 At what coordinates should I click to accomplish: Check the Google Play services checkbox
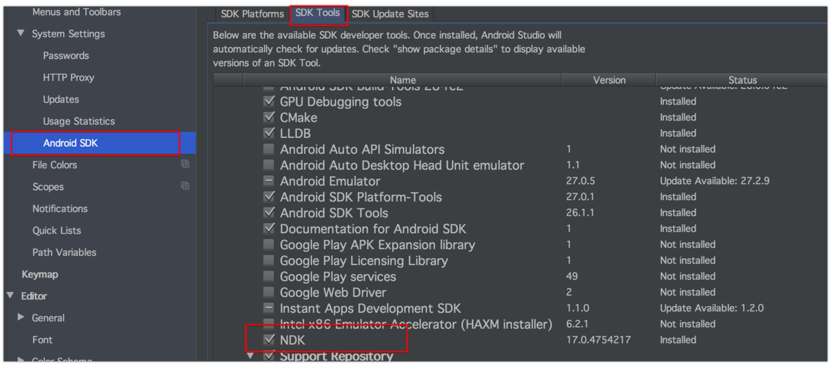[x=269, y=277]
